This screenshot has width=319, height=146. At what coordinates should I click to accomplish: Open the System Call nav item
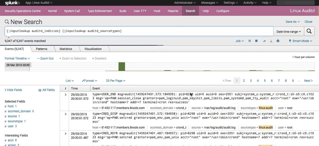[72, 11]
